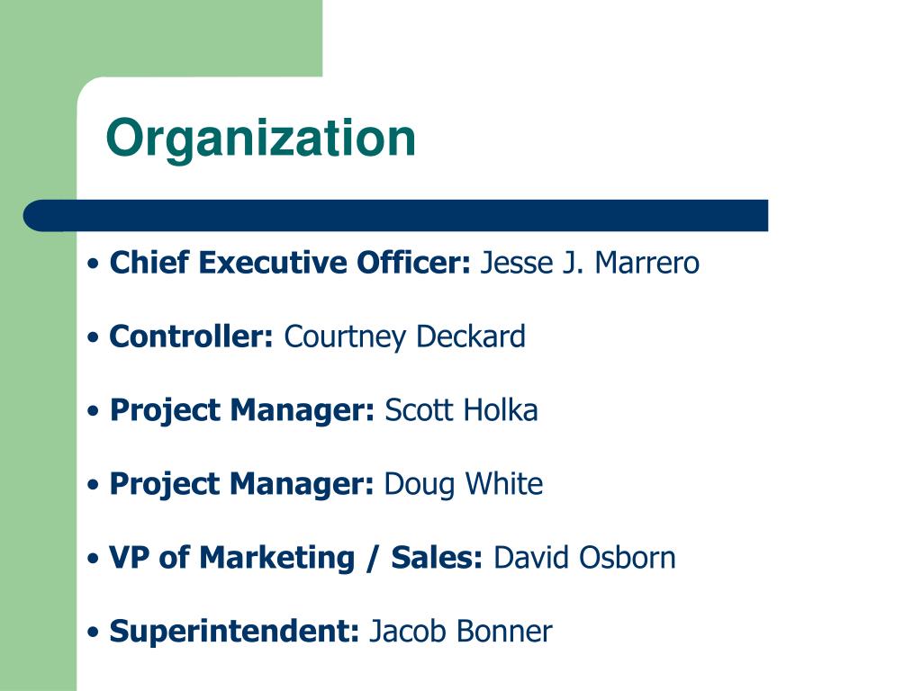The image size is (922, 691).
Task: Click the name David Osborn
Action: click(584, 558)
